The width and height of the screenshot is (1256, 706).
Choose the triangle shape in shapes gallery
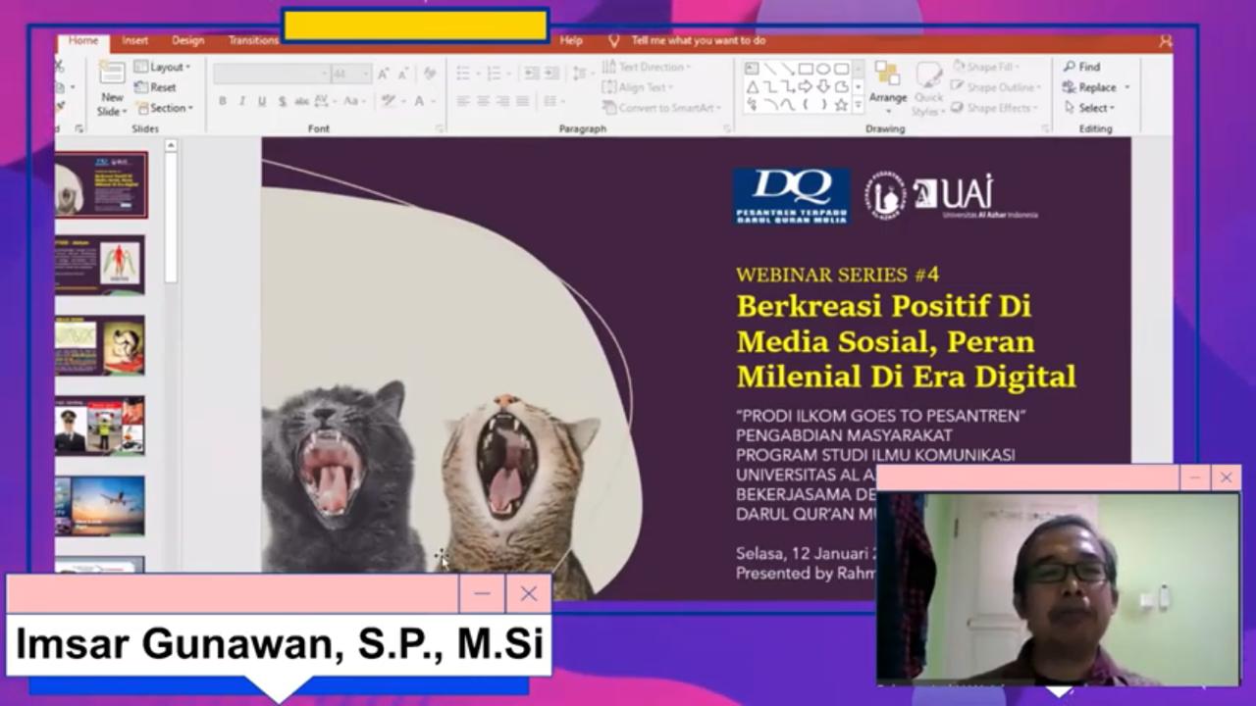click(753, 87)
